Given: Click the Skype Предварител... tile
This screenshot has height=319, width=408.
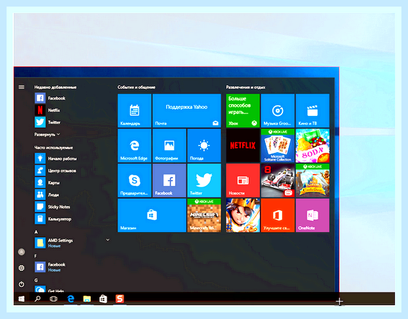Looking at the screenshot, I should [134, 181].
